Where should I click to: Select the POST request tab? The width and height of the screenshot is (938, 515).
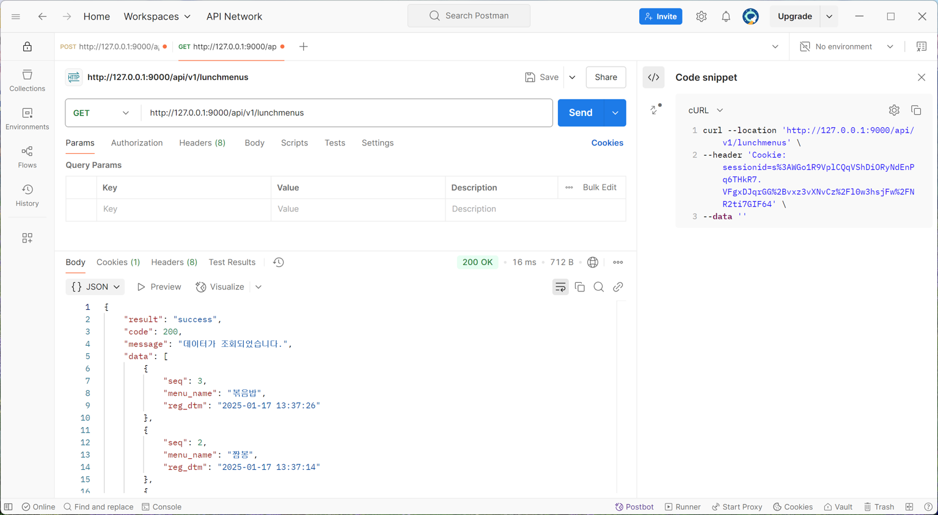(114, 46)
